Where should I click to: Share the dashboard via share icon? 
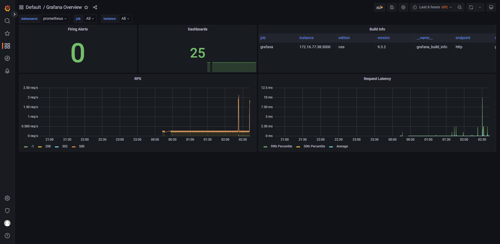click(x=95, y=7)
